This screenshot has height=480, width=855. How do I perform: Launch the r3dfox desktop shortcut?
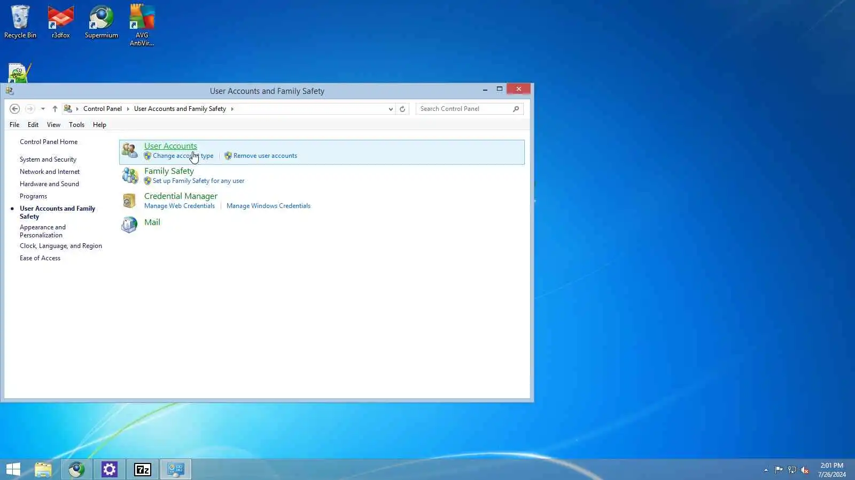click(x=61, y=22)
